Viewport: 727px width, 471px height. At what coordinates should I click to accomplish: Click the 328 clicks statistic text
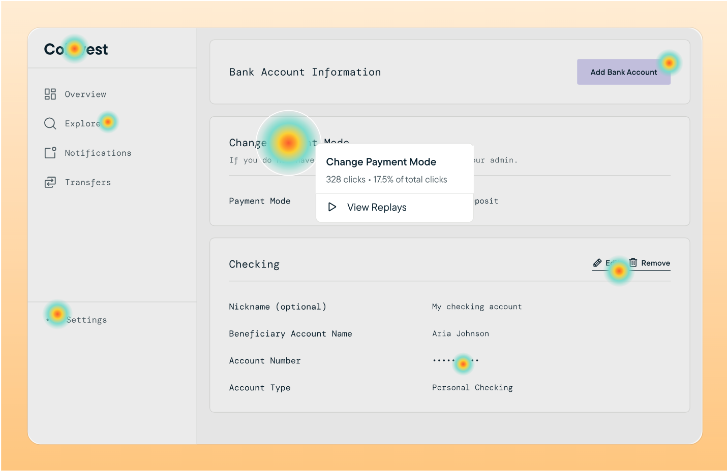tap(346, 180)
